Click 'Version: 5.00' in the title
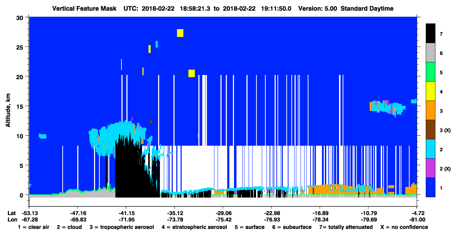 point(318,9)
